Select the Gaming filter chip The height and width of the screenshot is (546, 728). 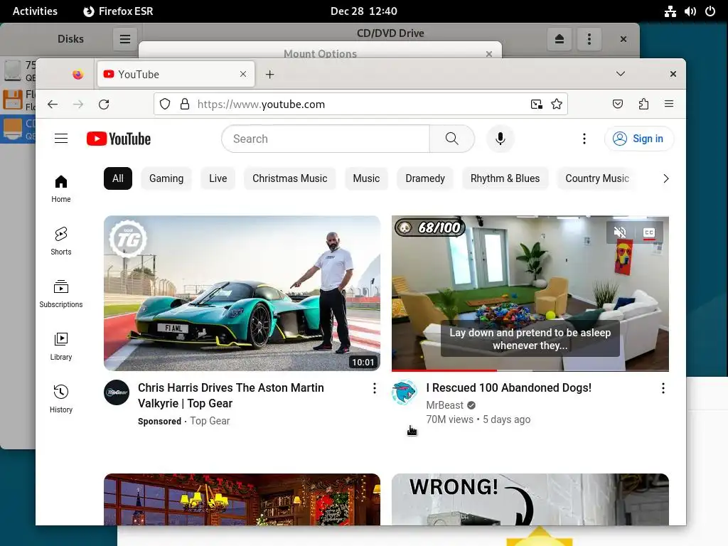166,178
